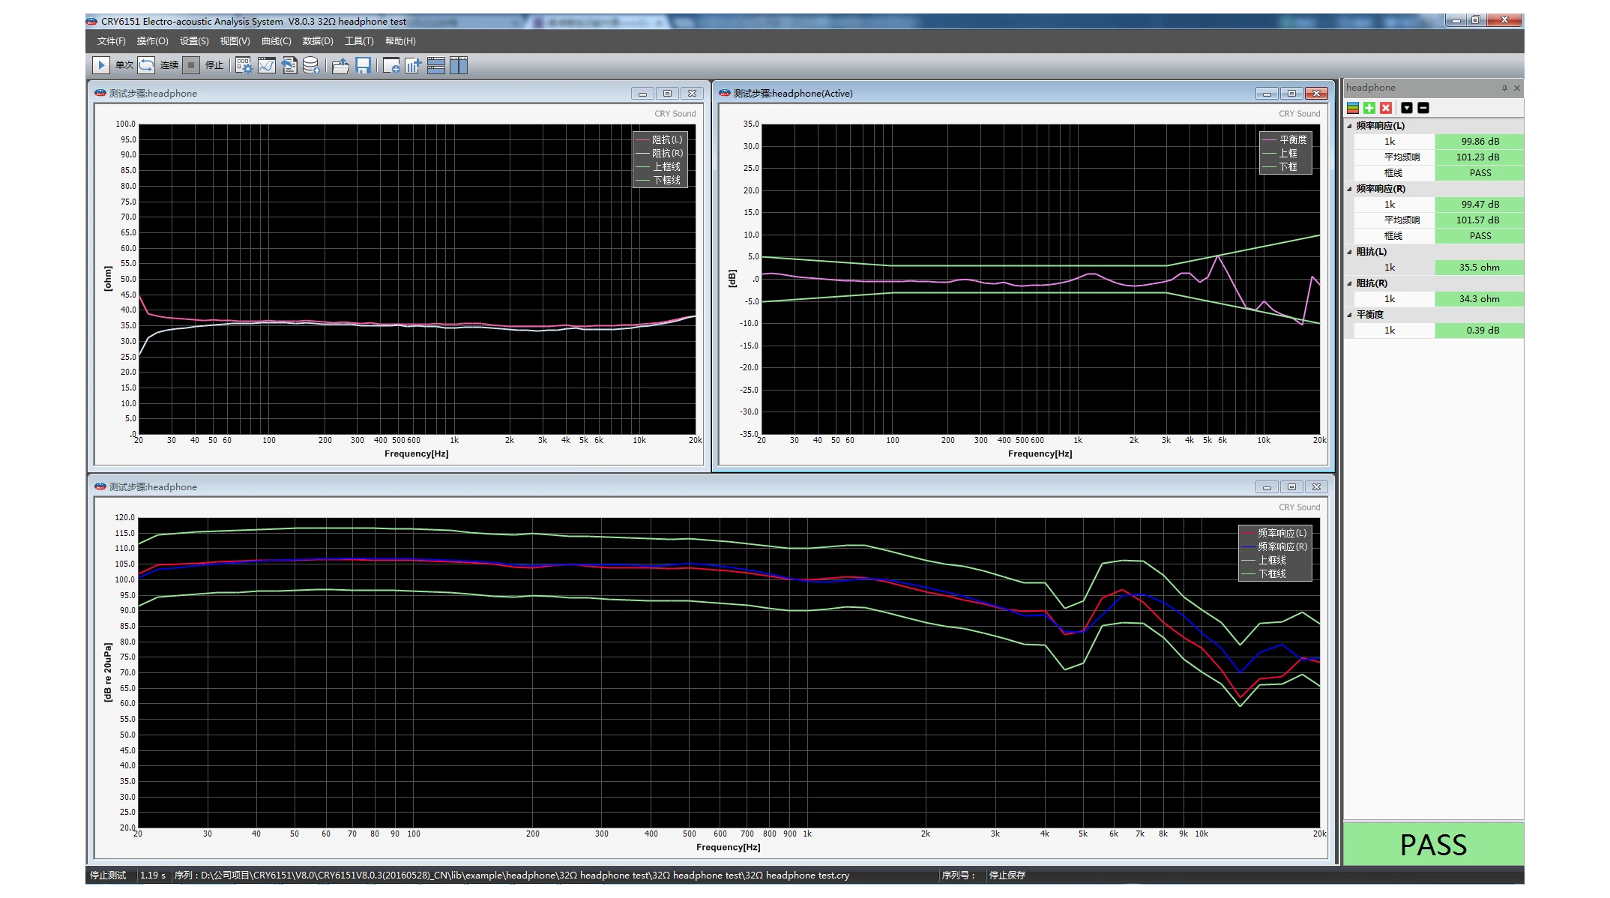Open the 曲线(C) menu

coord(276,41)
